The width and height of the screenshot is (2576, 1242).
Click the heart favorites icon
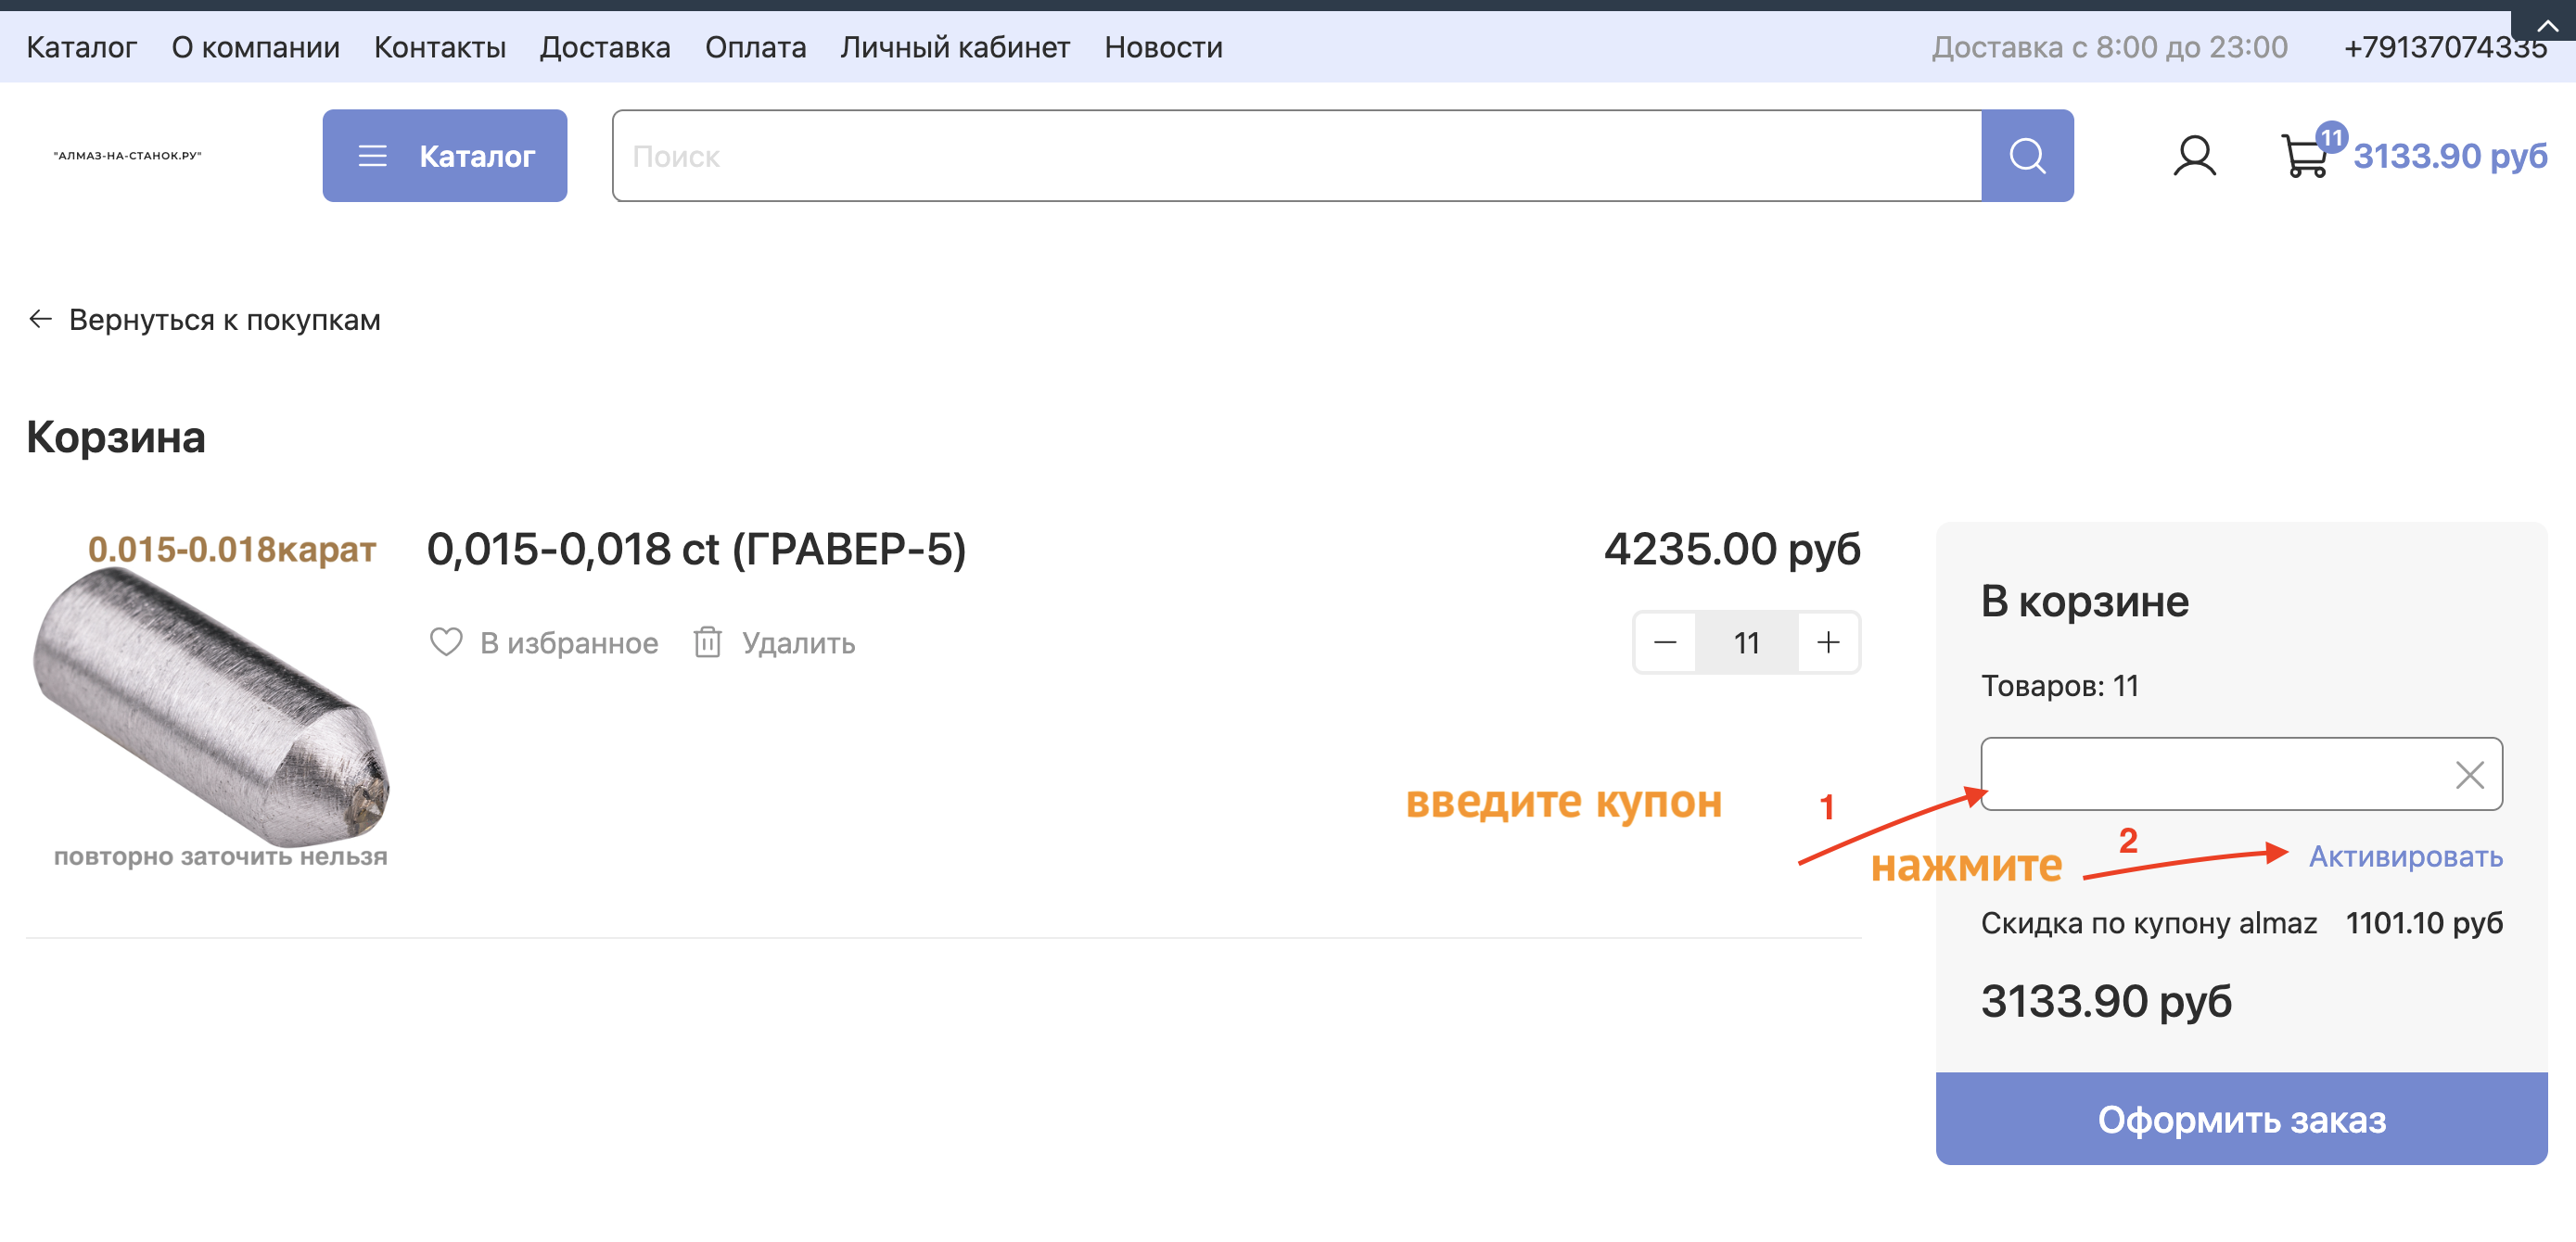coord(445,641)
